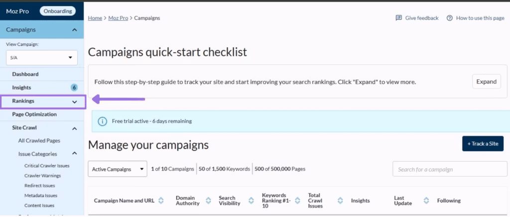Image resolution: width=510 pixels, height=217 pixels.
Task: Click the question mark help icon
Action: [450, 18]
